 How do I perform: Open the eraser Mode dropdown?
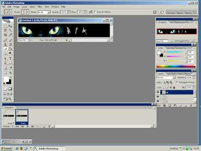point(49,12)
